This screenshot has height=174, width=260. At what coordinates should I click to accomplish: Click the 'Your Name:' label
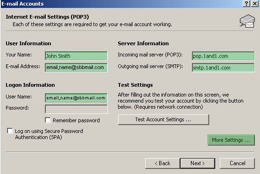point(19,55)
